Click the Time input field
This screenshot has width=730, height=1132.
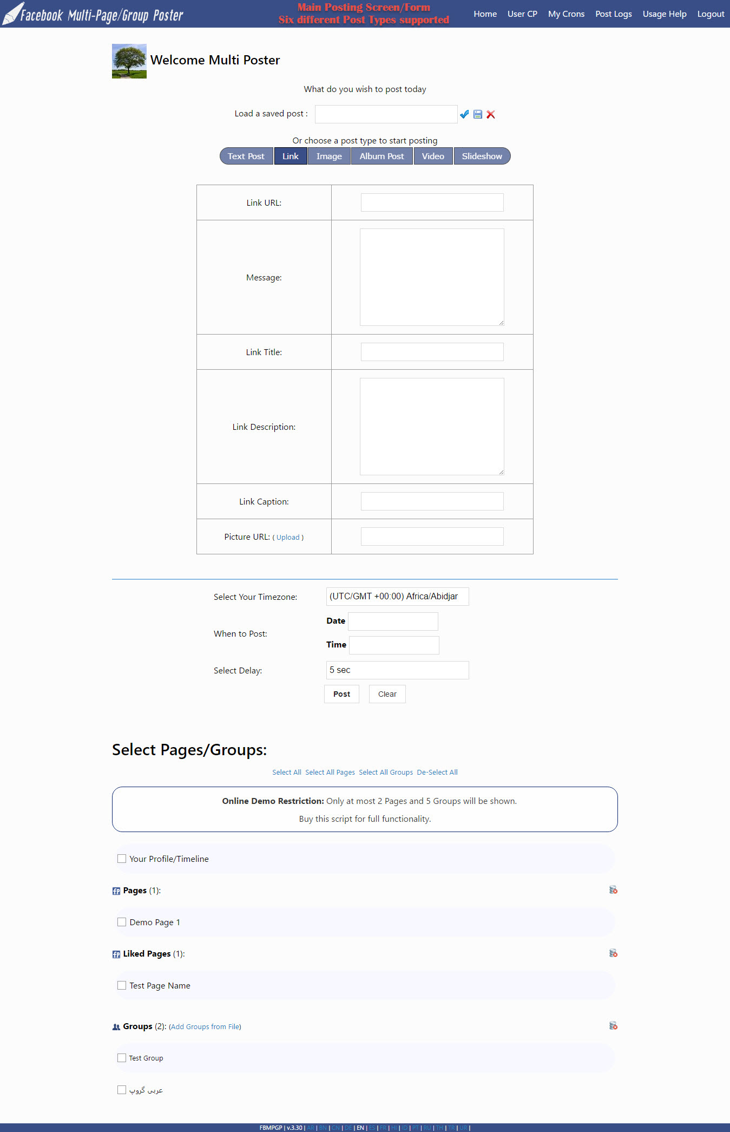click(x=394, y=645)
